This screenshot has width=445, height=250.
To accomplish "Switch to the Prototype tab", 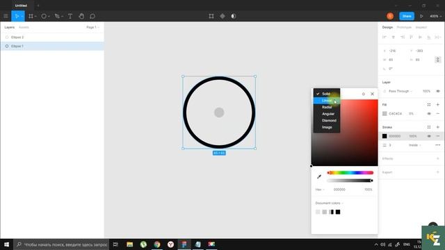I will (x=404, y=27).
